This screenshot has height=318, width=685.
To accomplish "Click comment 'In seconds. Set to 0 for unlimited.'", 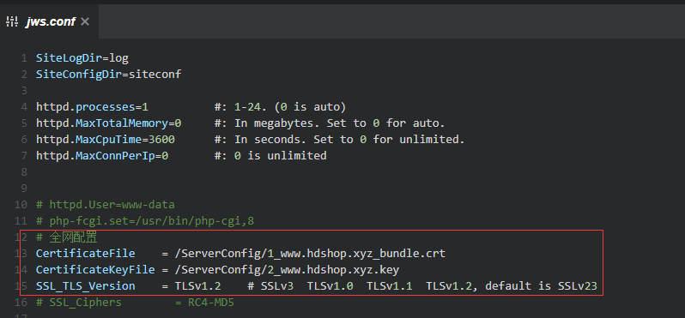I will coord(349,140).
